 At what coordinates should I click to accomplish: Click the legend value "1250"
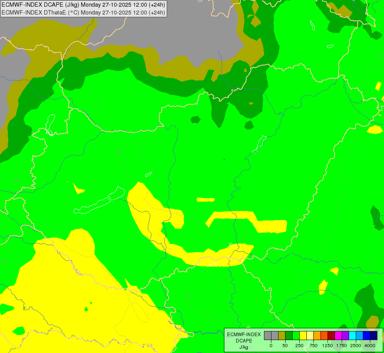(328, 346)
